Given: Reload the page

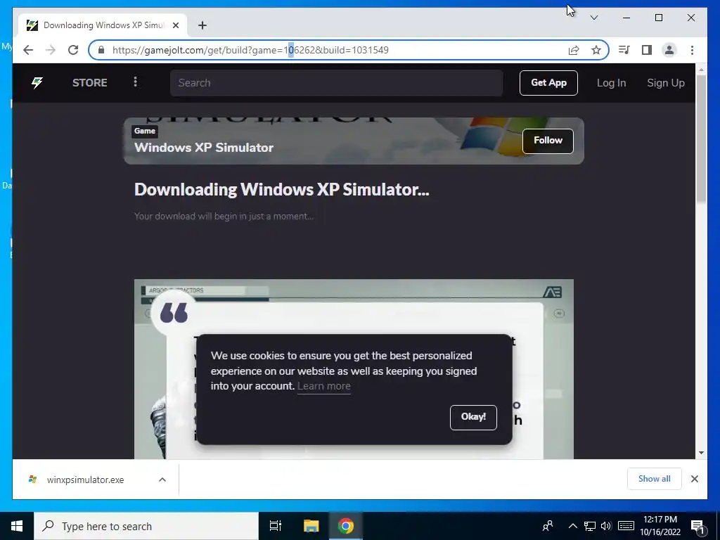Looking at the screenshot, I should [x=73, y=50].
